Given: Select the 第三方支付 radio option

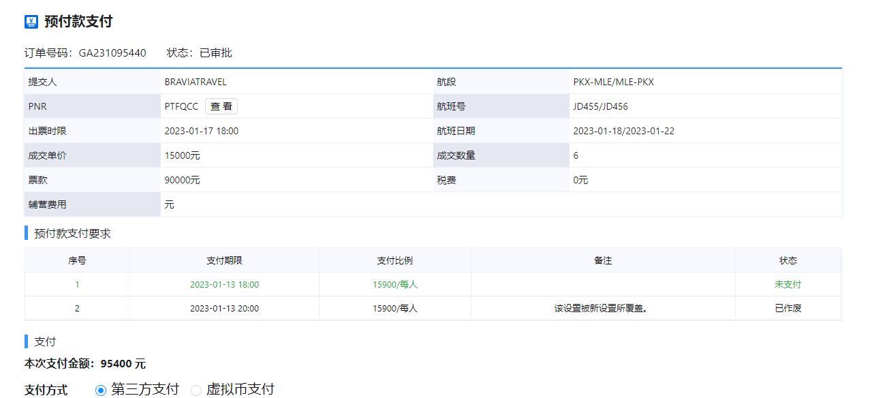Looking at the screenshot, I should (x=101, y=390).
